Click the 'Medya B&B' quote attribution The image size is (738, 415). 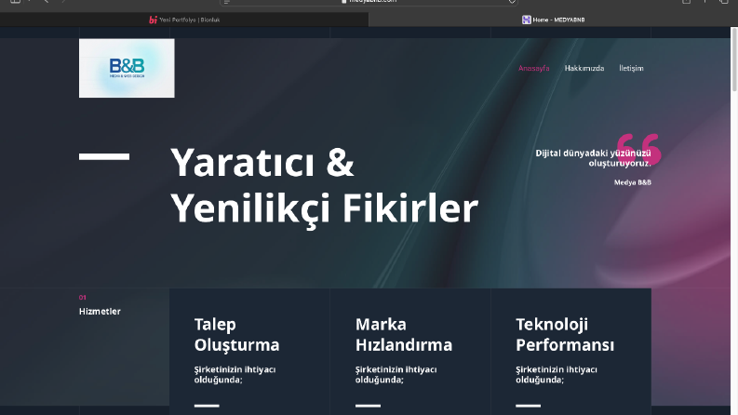point(633,182)
